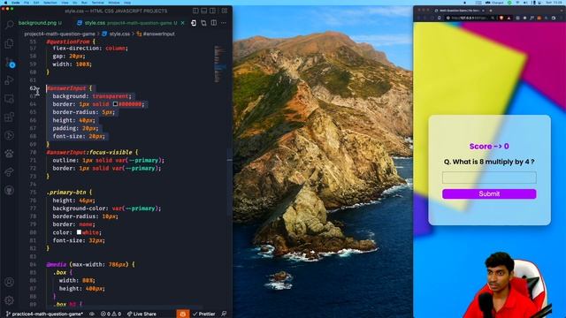Open a new tab in the browser
This screenshot has height=318, width=566.
coord(490,11)
